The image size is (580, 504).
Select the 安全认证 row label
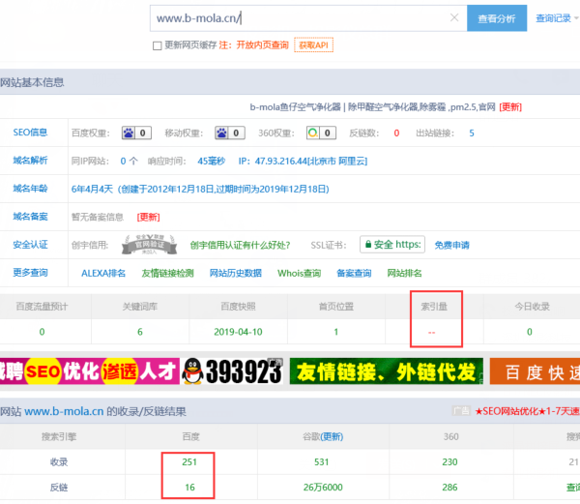point(30,245)
